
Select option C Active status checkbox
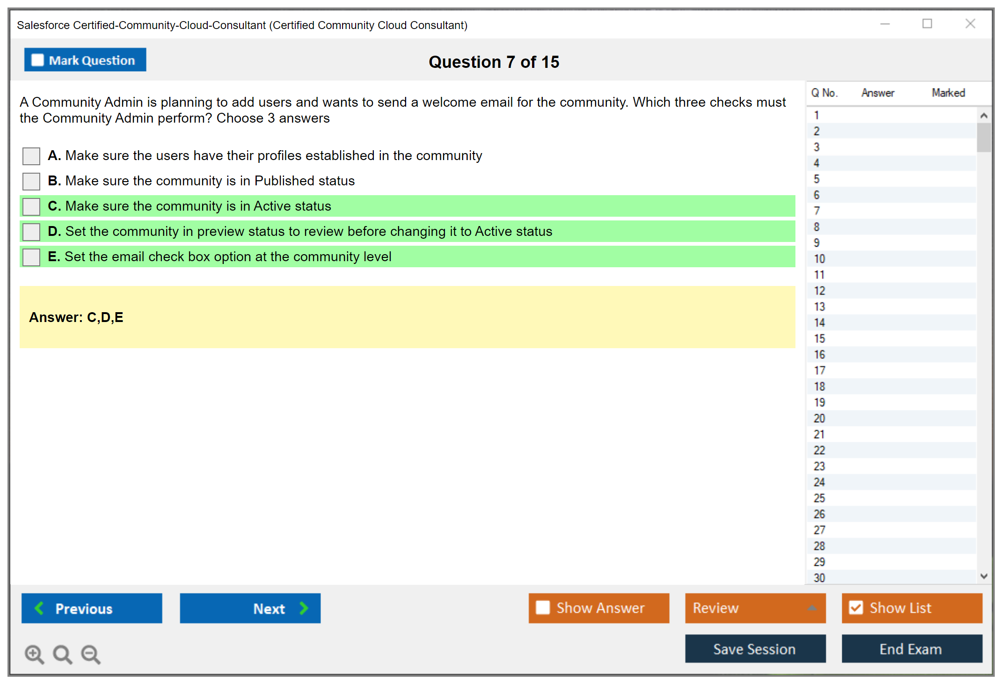pyautogui.click(x=31, y=206)
